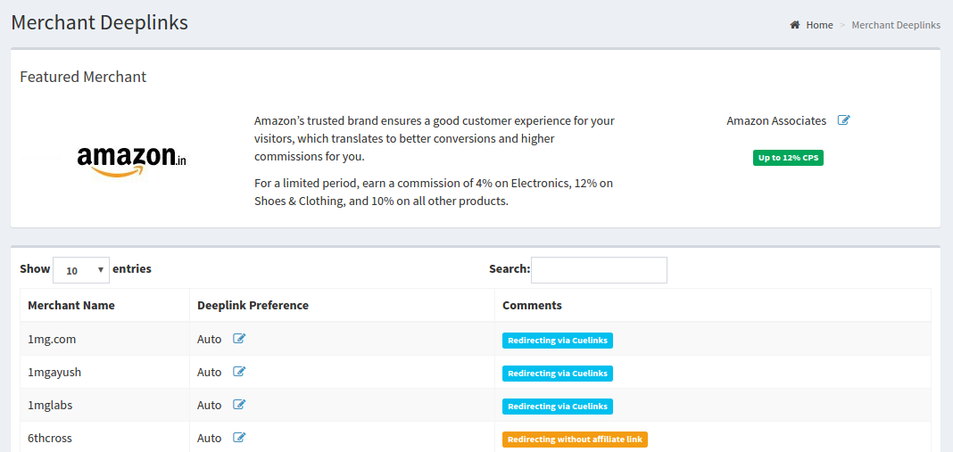953x452 pixels.
Task: Click Redirecting via Cuelinks badge for 1mg.com
Action: pyautogui.click(x=558, y=341)
